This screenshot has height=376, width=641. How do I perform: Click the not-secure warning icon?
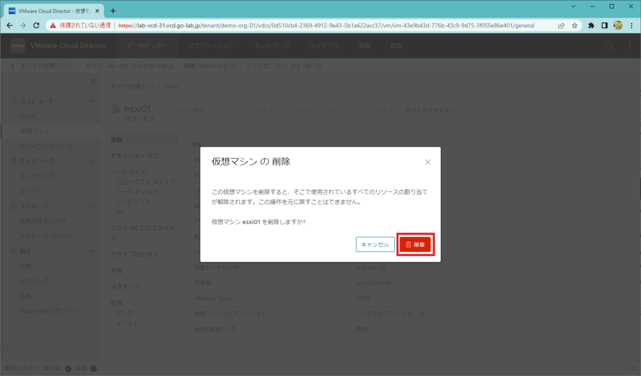52,25
